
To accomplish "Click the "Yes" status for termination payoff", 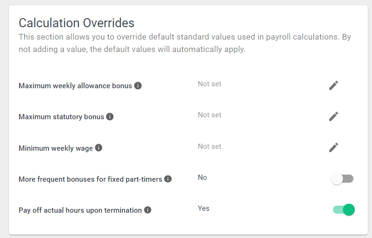I will point(203,208).
